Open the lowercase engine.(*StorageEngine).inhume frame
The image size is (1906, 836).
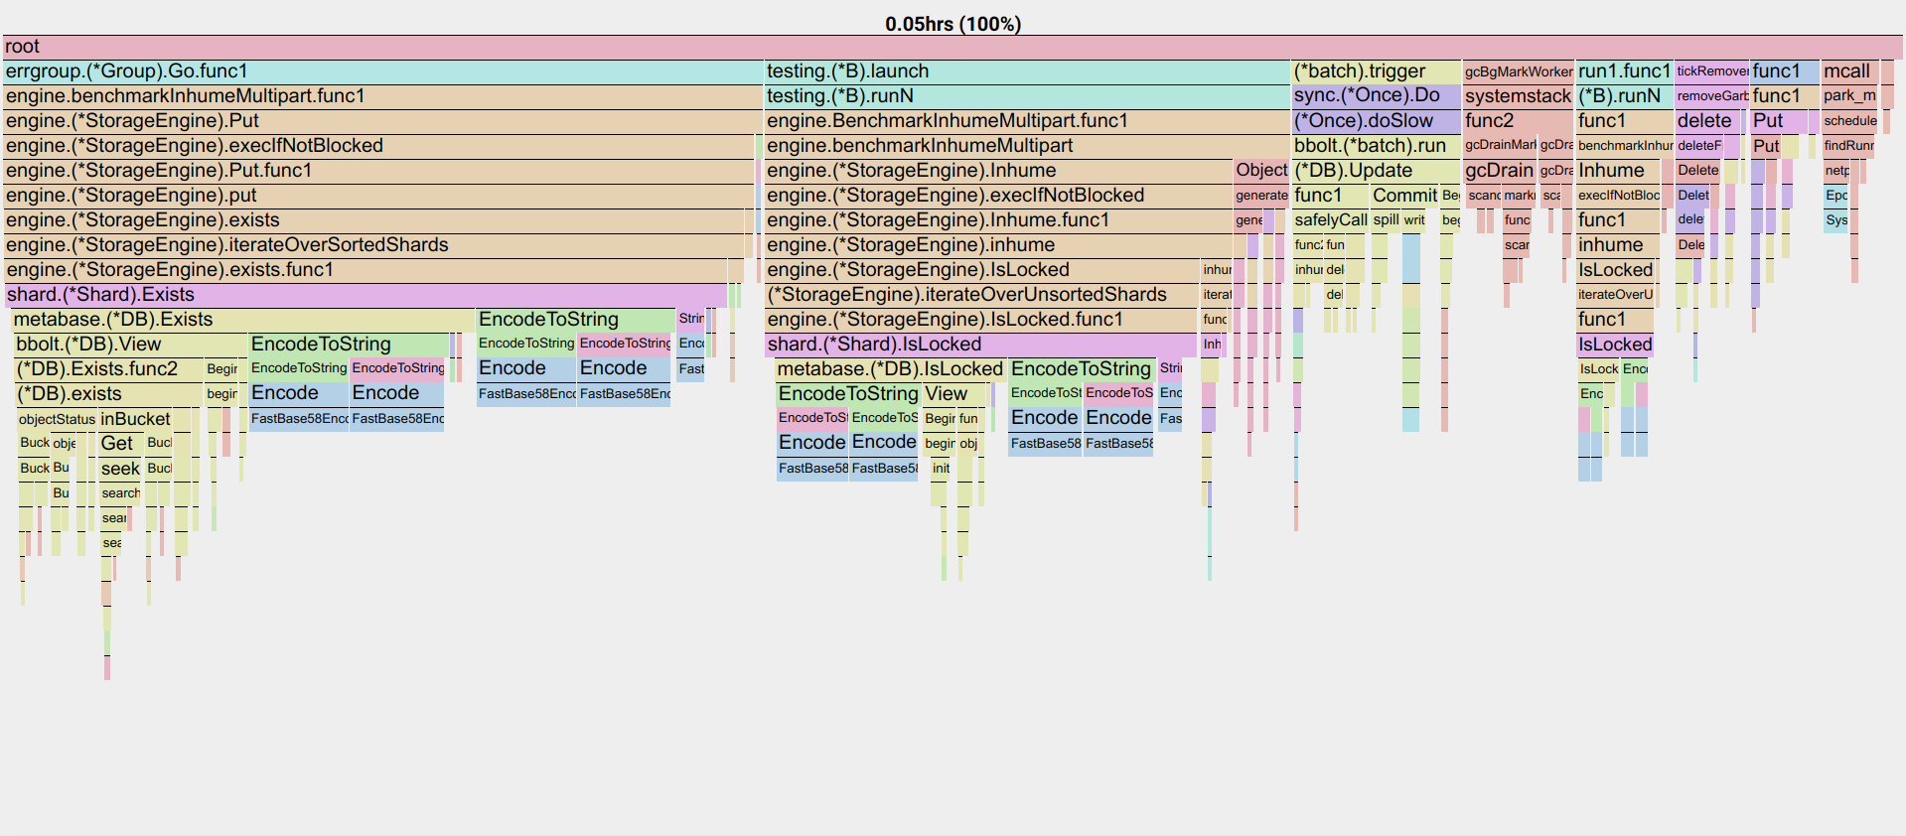(x=998, y=245)
